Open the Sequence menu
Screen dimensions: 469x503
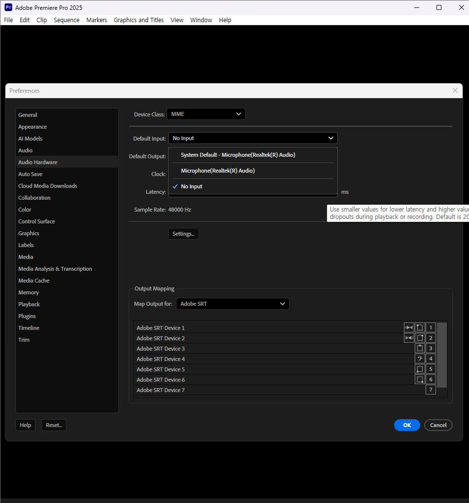[x=67, y=20]
